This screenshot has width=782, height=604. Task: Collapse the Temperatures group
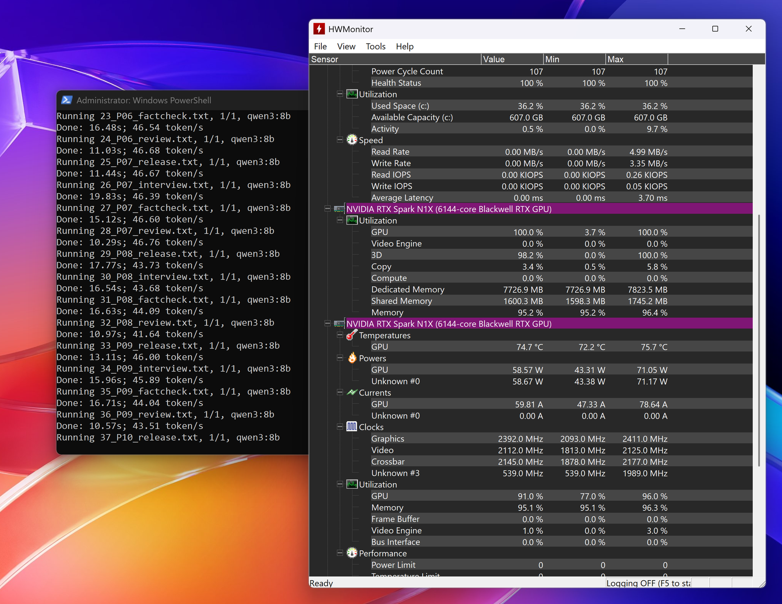340,335
